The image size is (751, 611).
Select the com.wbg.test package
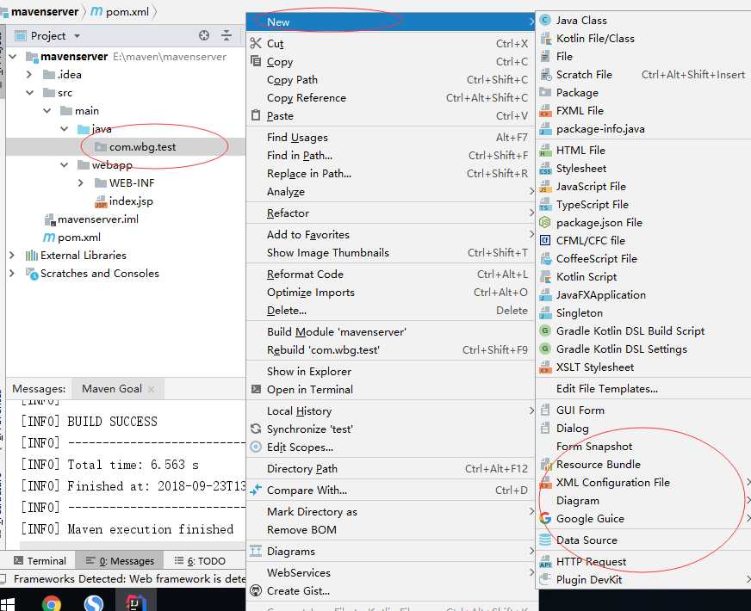click(142, 147)
